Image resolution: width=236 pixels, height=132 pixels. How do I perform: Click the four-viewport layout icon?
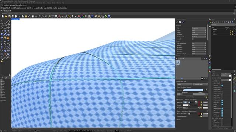click(x=56, y=16)
